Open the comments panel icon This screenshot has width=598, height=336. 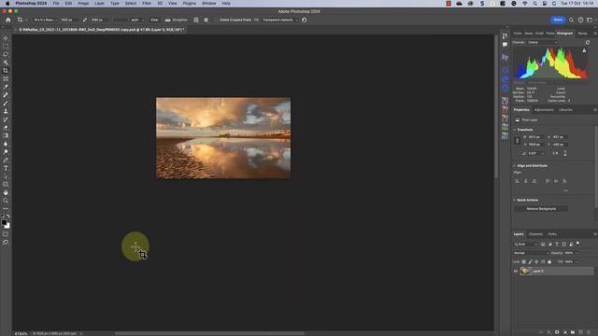click(505, 45)
